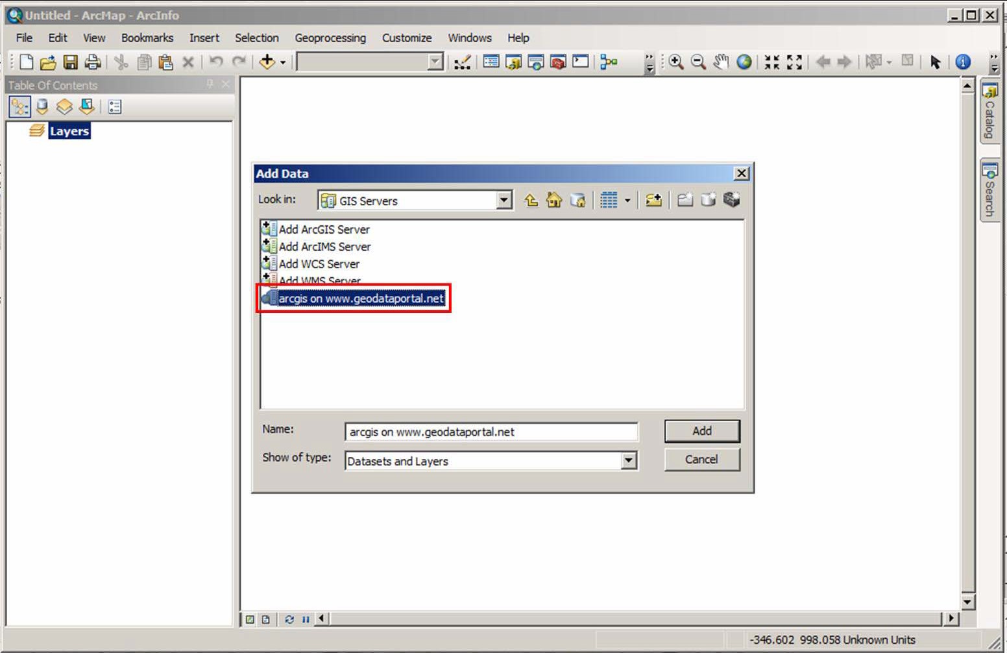Go up one level in Add Data
1007x653 pixels.
(531, 200)
